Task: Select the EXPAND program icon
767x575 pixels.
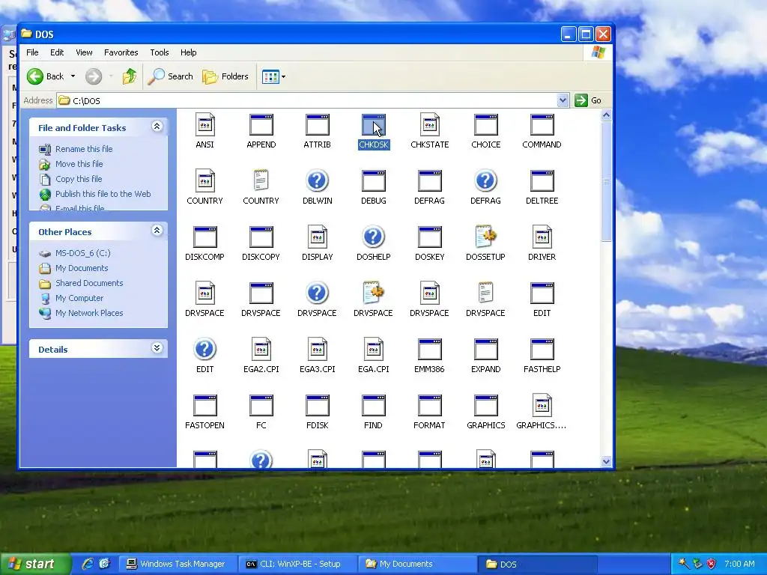Action: coord(485,349)
